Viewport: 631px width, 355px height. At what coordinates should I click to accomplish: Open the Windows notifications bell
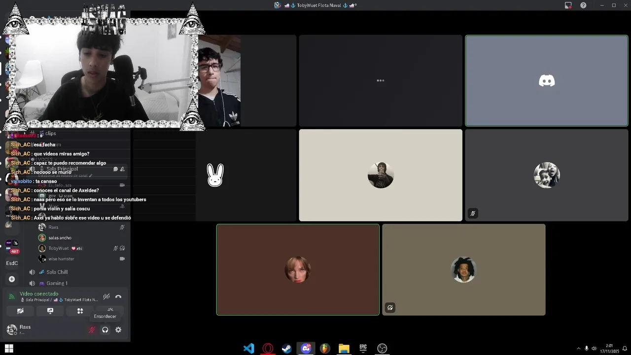[625, 349]
